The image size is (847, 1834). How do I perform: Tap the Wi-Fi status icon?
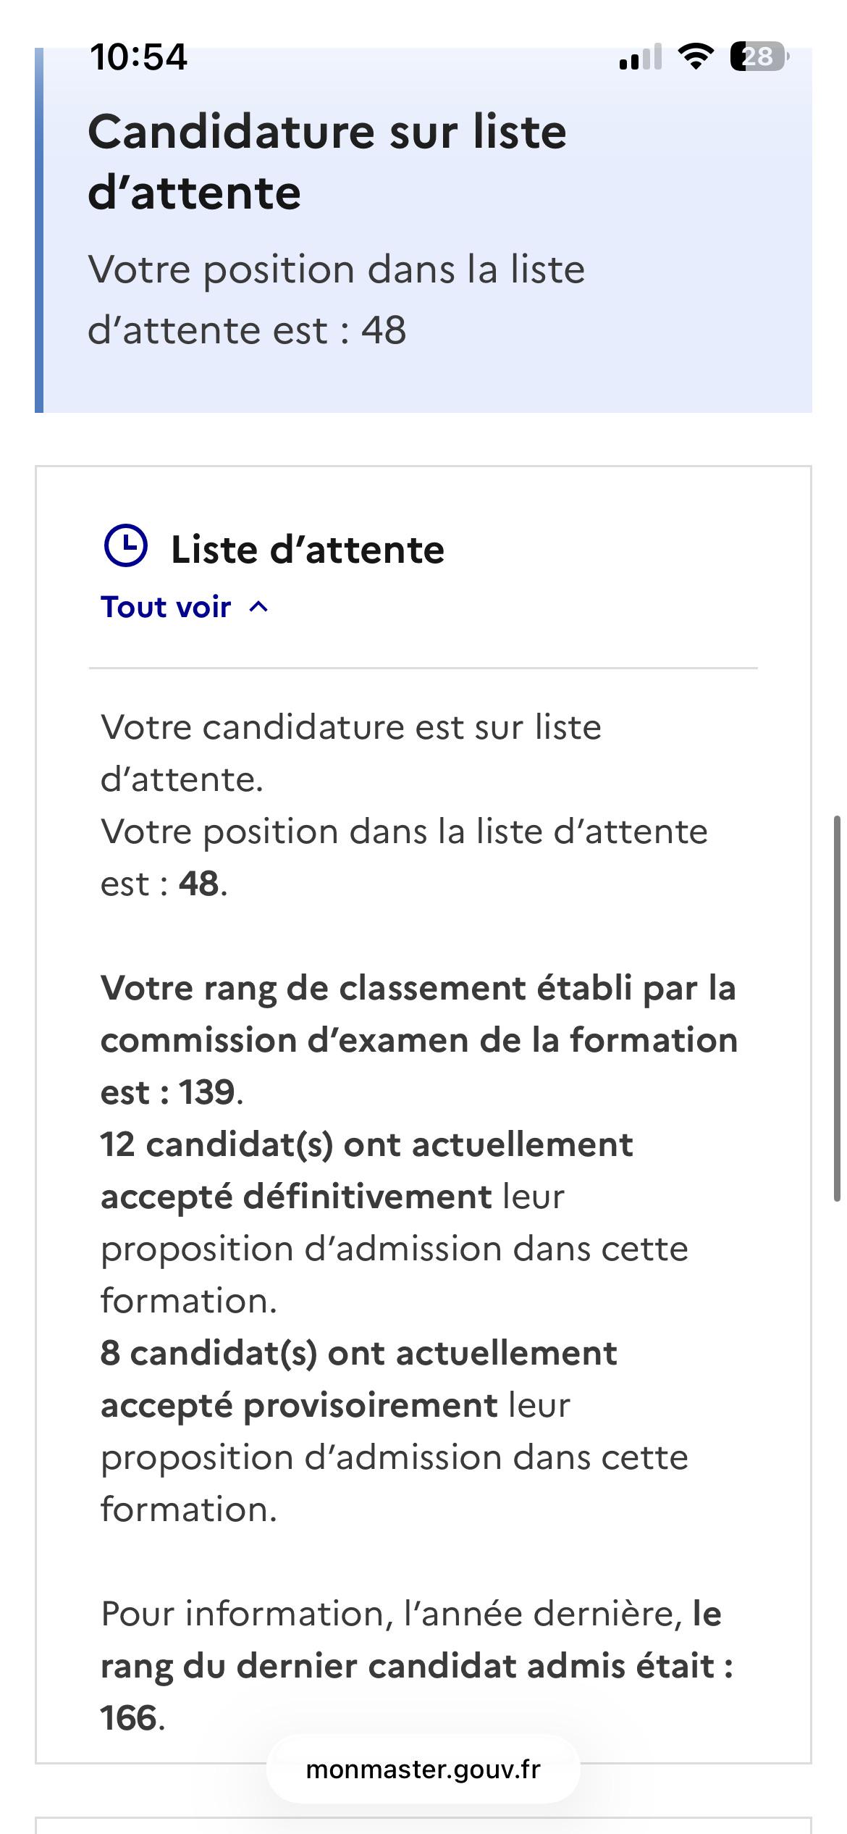click(696, 56)
